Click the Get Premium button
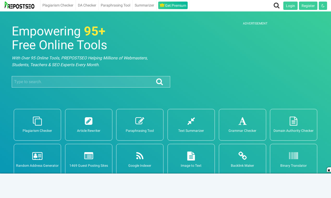Viewport: 331px width, 198px height. point(173,5)
